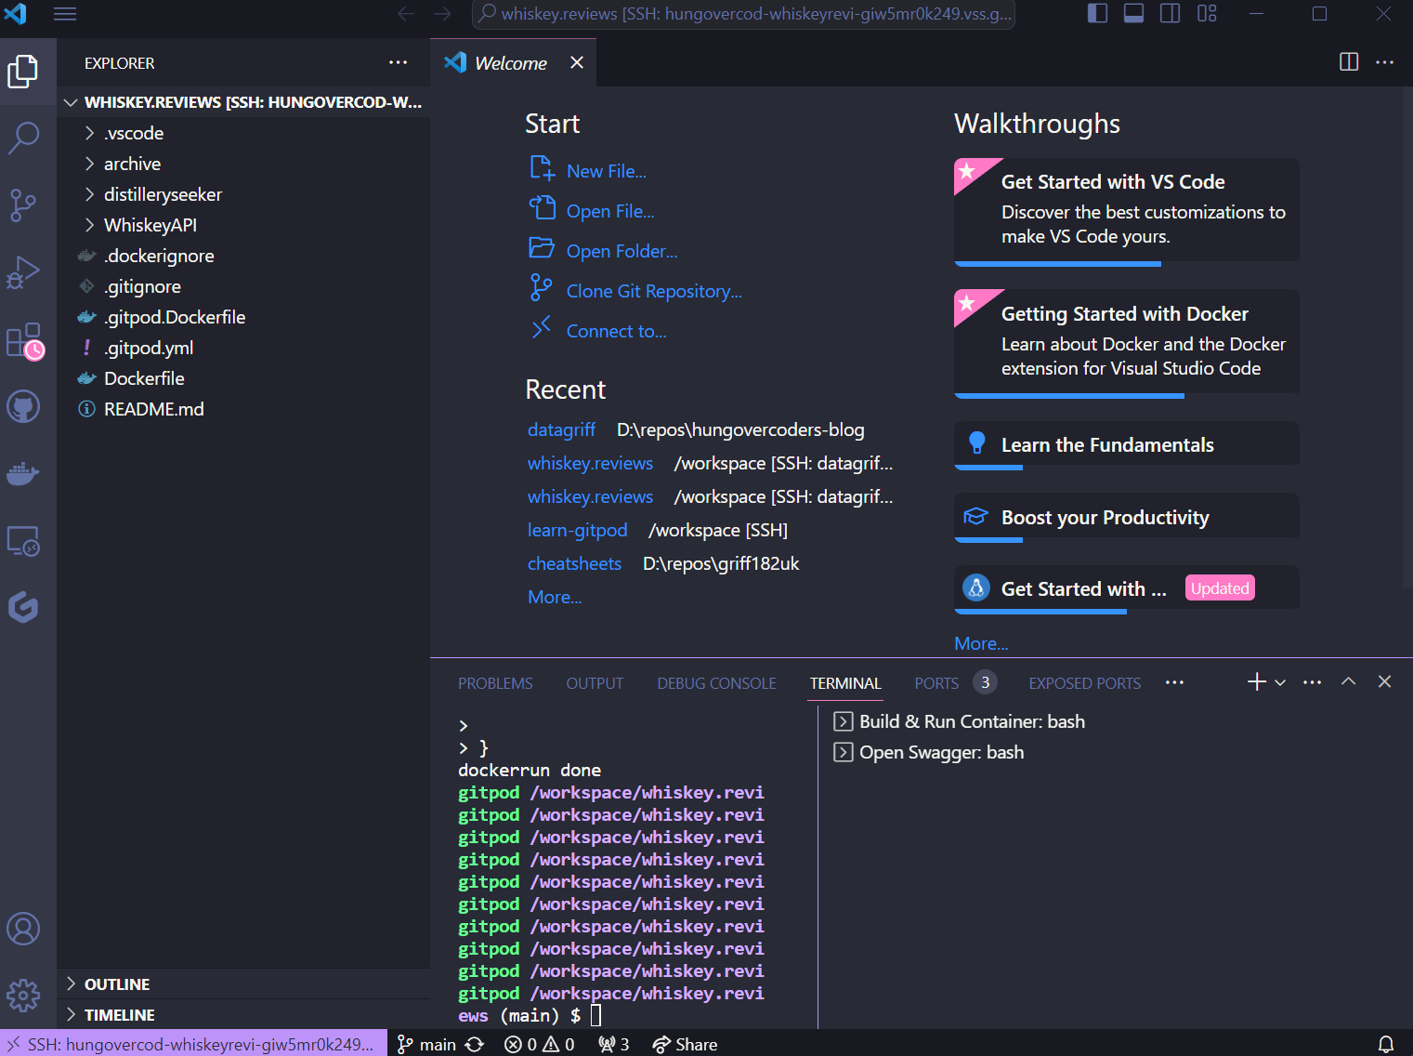The width and height of the screenshot is (1413, 1056).
Task: Switch to the DEBUG CONSOLE tab
Action: [716, 683]
